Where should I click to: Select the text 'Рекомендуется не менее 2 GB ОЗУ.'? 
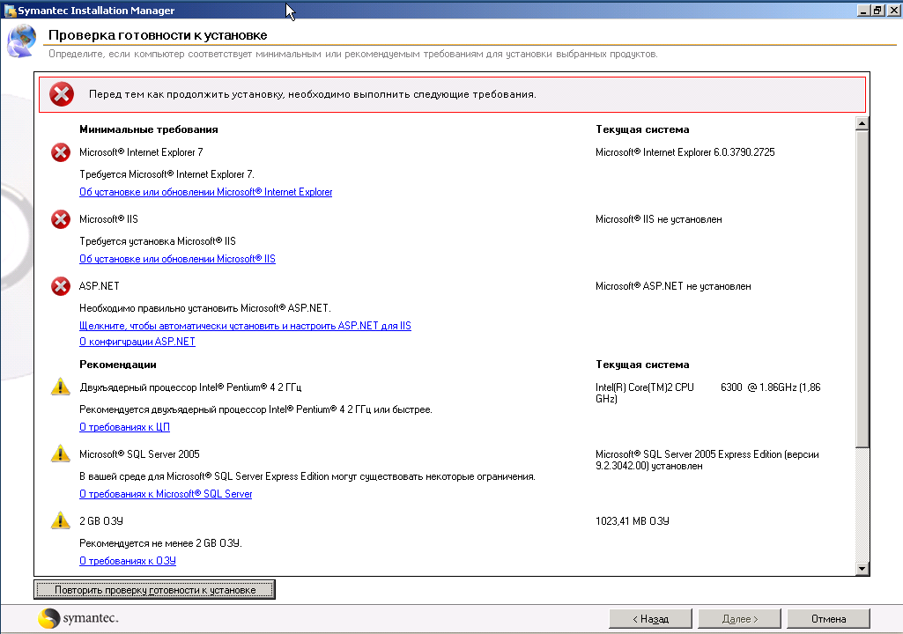(160, 543)
